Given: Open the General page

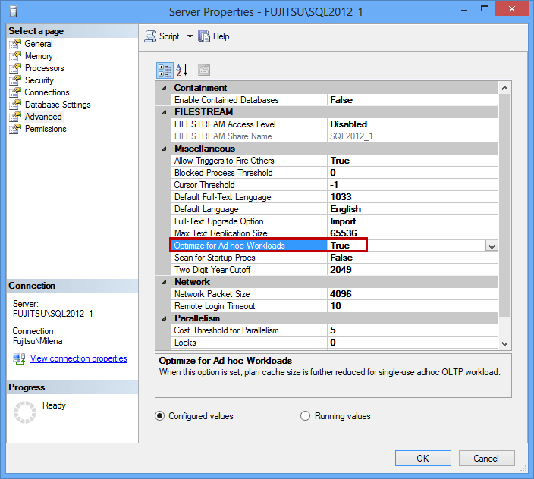Looking at the screenshot, I should 39,44.
